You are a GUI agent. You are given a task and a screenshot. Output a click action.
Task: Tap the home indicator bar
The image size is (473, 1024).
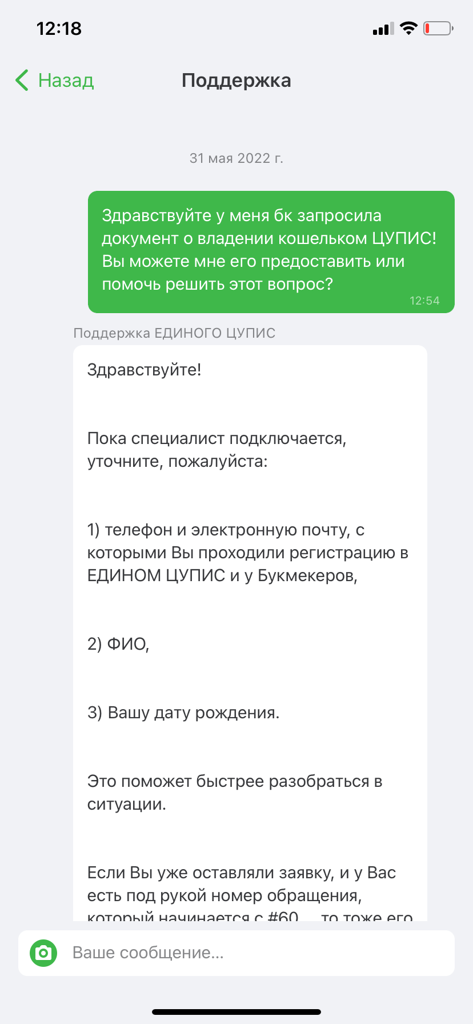point(236,1011)
